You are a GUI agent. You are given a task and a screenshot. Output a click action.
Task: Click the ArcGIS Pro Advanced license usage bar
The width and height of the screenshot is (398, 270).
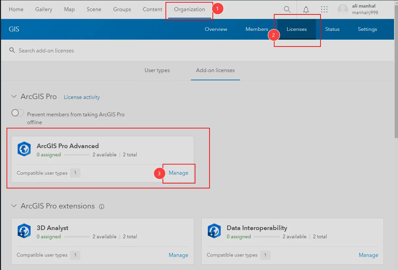77,155
